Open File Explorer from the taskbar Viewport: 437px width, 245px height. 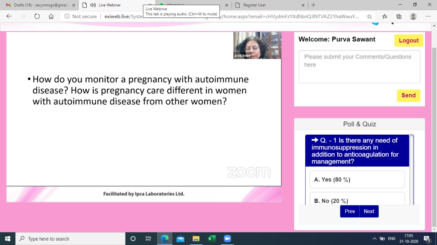tap(196, 239)
